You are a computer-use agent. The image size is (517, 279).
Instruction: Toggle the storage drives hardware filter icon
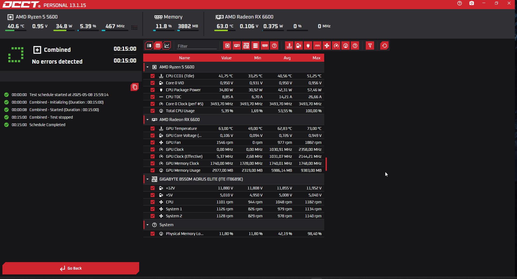point(256,46)
